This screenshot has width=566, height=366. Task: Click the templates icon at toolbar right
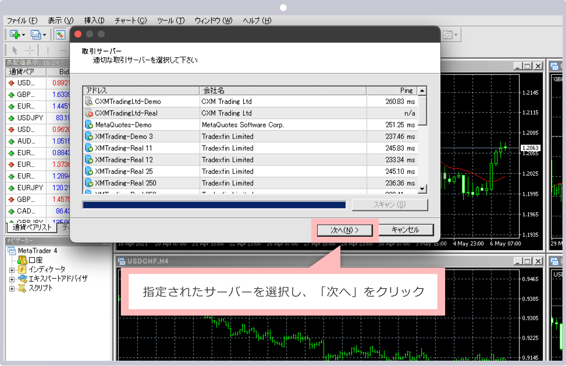(x=447, y=35)
